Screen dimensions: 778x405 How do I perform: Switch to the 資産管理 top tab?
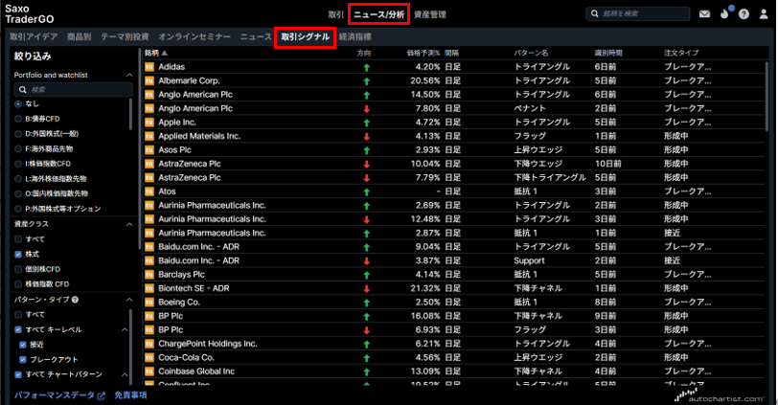(x=429, y=15)
